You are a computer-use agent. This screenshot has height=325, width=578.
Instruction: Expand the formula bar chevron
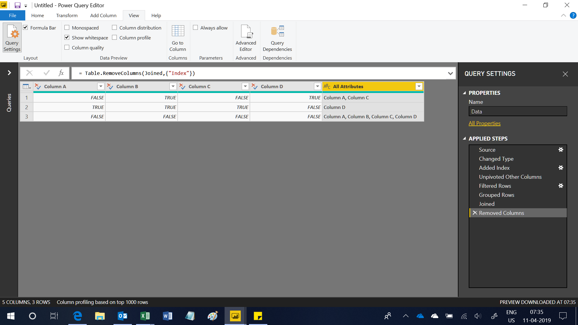click(450, 73)
